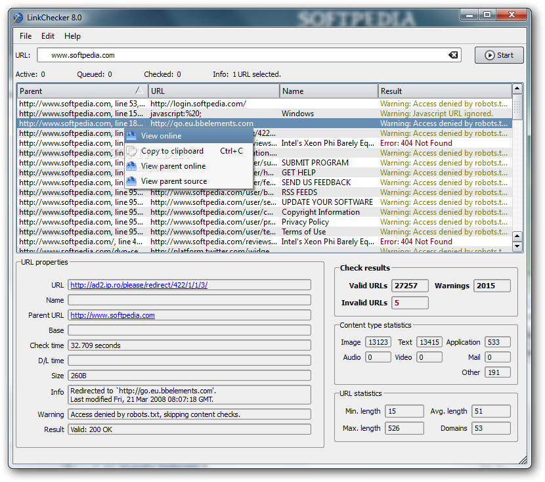This screenshot has height=482, width=545.
Task: Click the results list scroll down arrow
Action: [517, 246]
